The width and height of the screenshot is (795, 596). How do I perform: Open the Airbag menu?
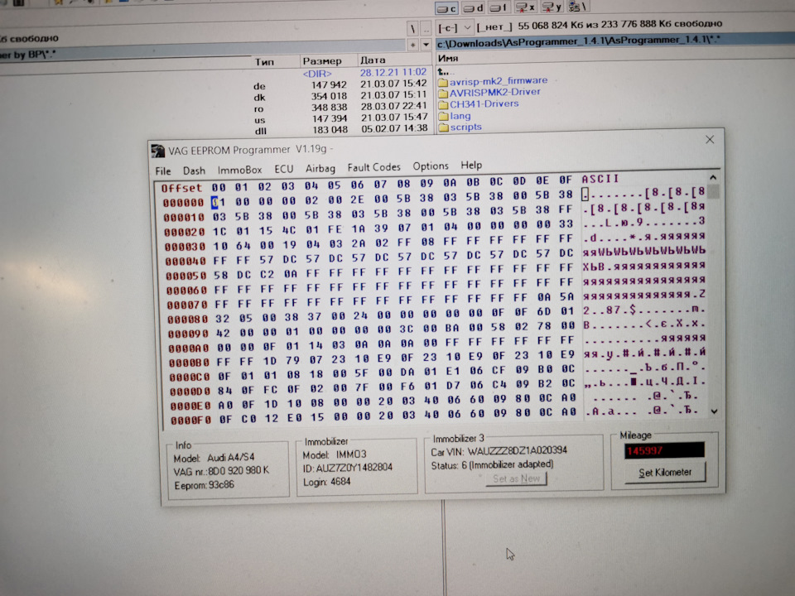[320, 168]
